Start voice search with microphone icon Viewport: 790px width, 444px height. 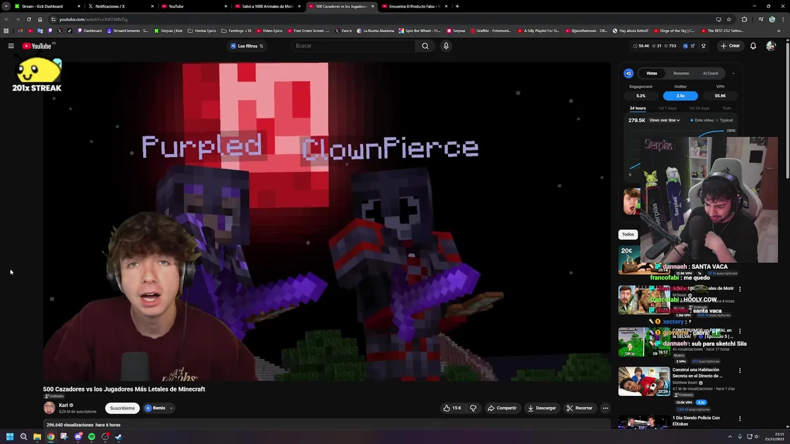[x=446, y=46]
